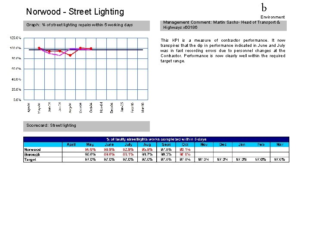Viewport: 310px width, 232px height.
Task: Click the 'Mar' column header in the scorecard
Action: click(x=280, y=145)
